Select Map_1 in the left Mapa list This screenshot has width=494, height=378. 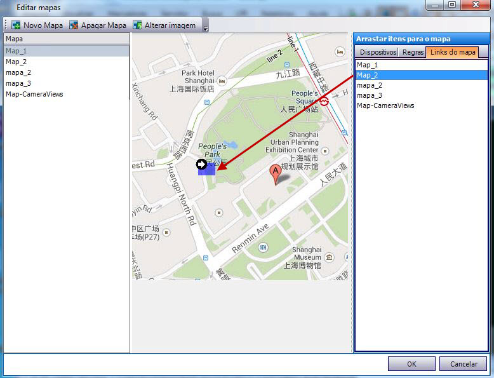click(x=67, y=51)
